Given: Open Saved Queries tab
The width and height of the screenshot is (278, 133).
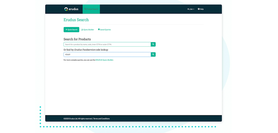Looking at the screenshot, I should (104, 30).
